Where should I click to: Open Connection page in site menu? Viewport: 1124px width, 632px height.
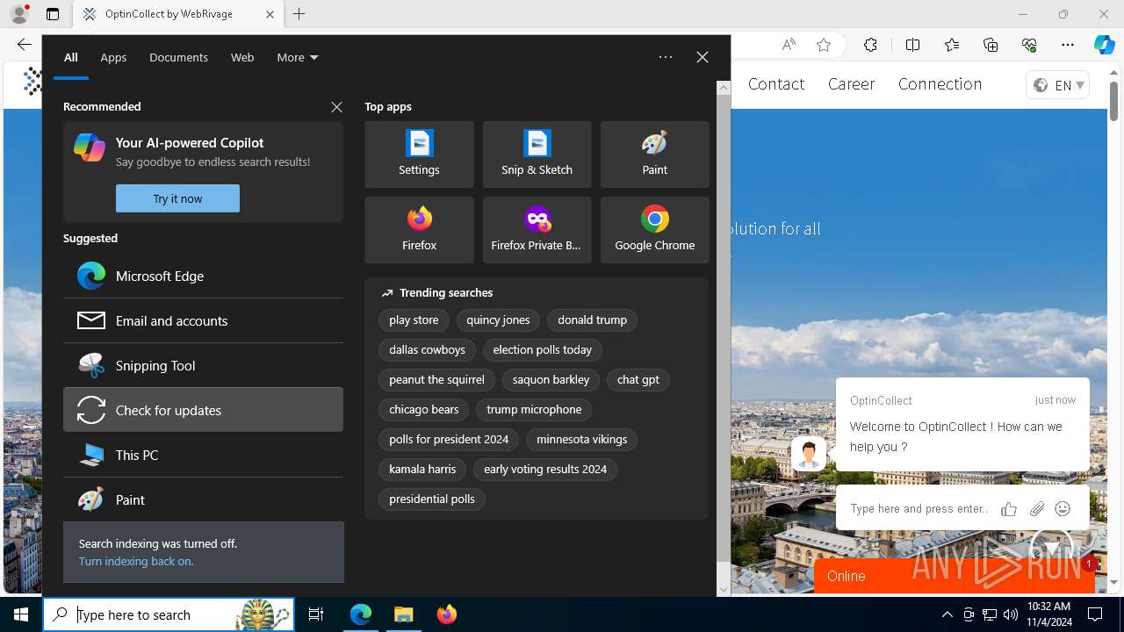(940, 83)
